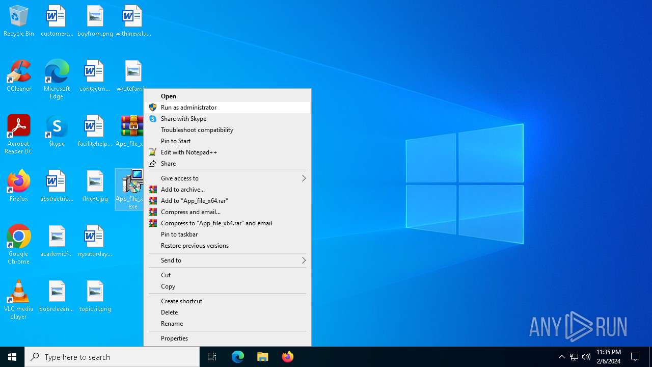The height and width of the screenshot is (367, 652).
Task: Open File Explorer from the taskbar
Action: tap(263, 357)
